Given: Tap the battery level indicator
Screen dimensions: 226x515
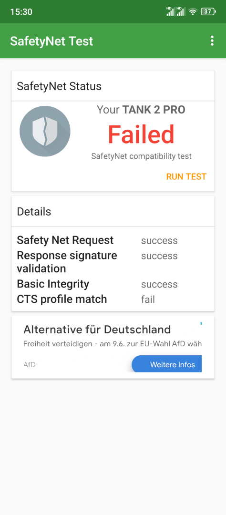Looking at the screenshot, I should click(208, 11).
